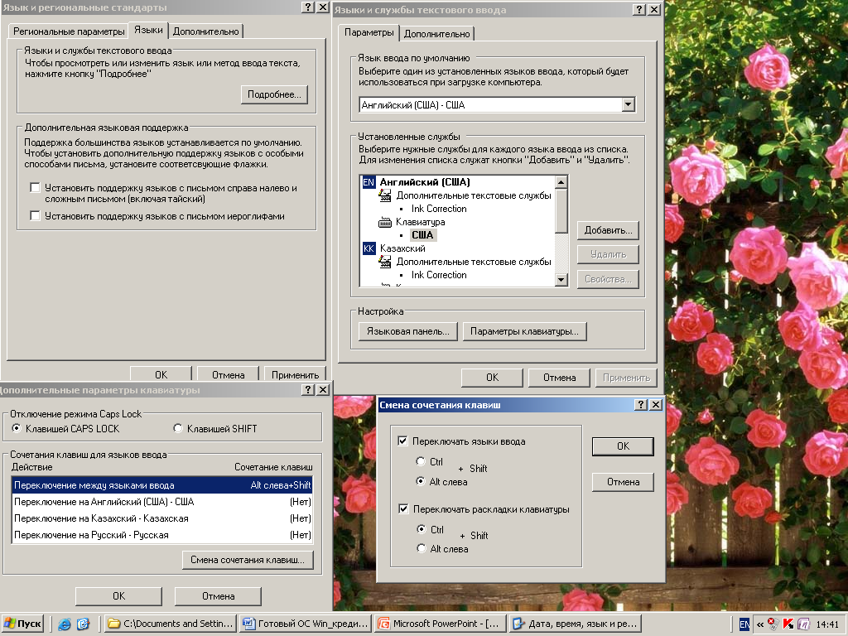Enable right-to-left languages support checkbox

click(x=35, y=188)
